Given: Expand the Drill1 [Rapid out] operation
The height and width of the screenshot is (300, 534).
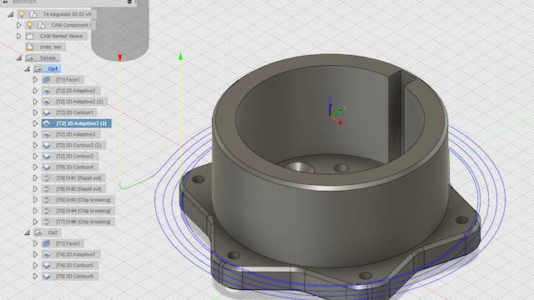Looking at the screenshot, I should pos(35,177).
